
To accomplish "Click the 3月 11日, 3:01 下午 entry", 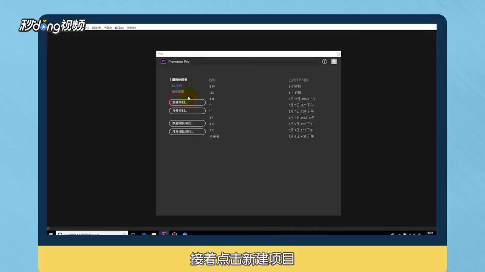I will (x=301, y=105).
